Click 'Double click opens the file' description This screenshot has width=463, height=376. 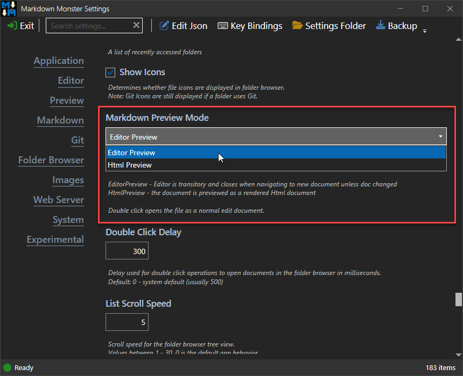pos(186,211)
